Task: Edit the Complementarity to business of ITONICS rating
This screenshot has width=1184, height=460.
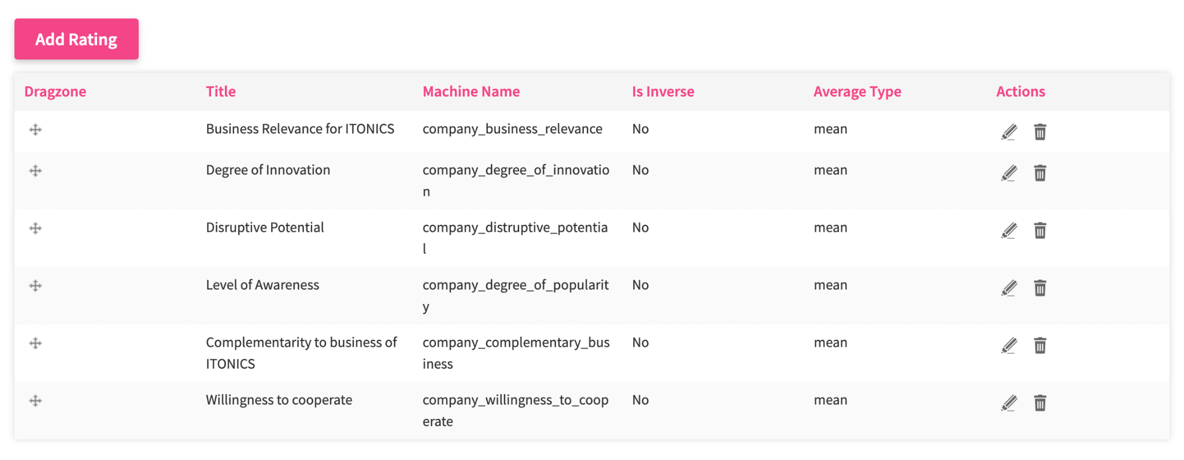Action: point(1009,345)
